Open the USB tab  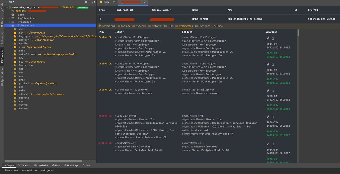(x=168, y=26)
